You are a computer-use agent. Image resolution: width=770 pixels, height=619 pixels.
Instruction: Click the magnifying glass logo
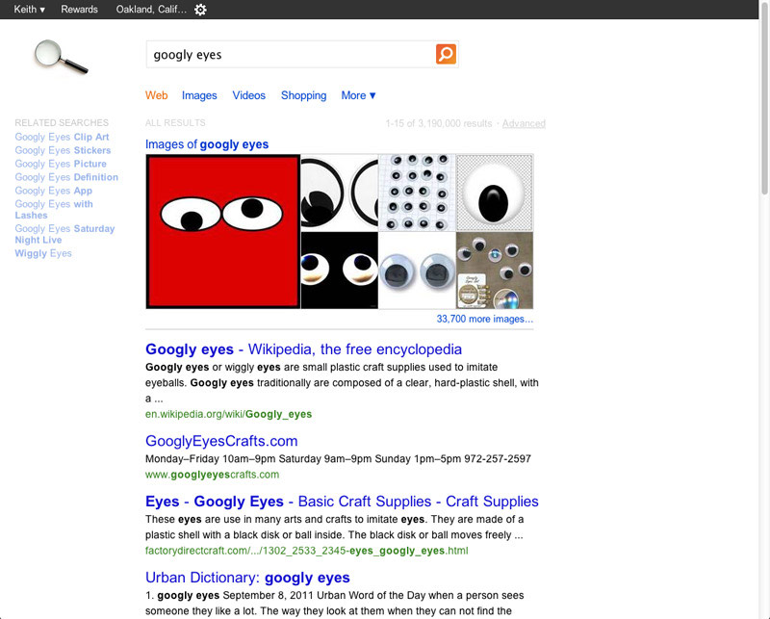61,57
